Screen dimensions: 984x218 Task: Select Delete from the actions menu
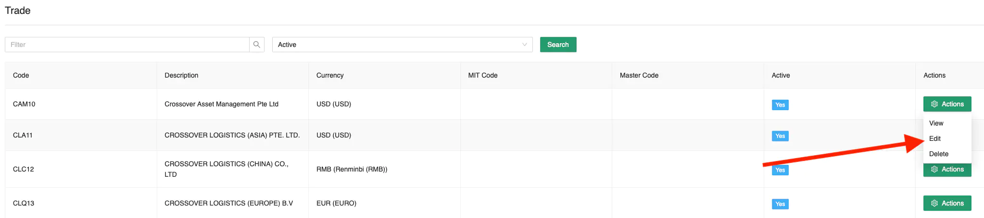[938, 154]
